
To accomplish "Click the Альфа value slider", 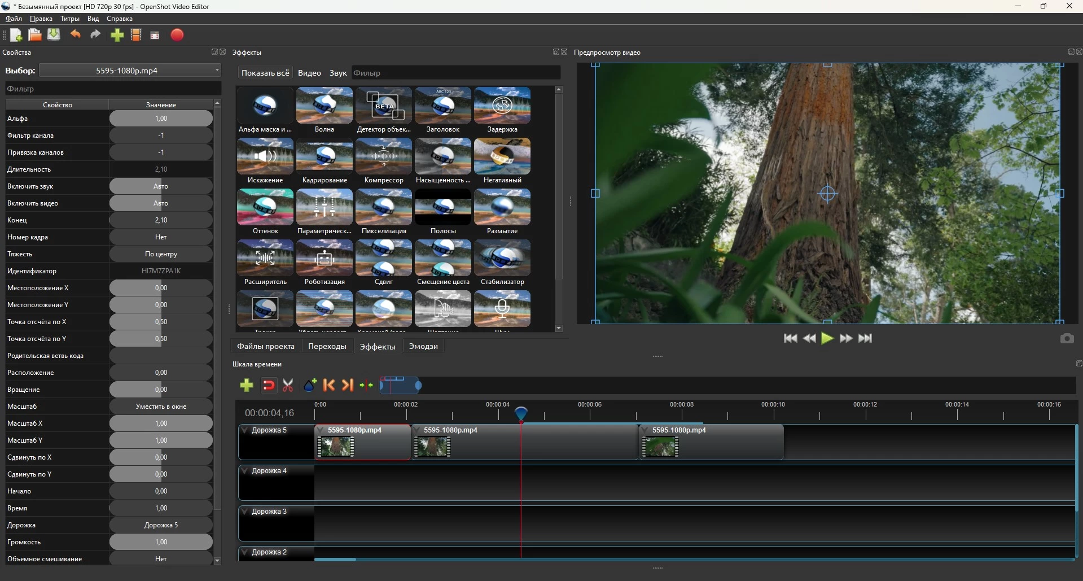I will point(161,119).
